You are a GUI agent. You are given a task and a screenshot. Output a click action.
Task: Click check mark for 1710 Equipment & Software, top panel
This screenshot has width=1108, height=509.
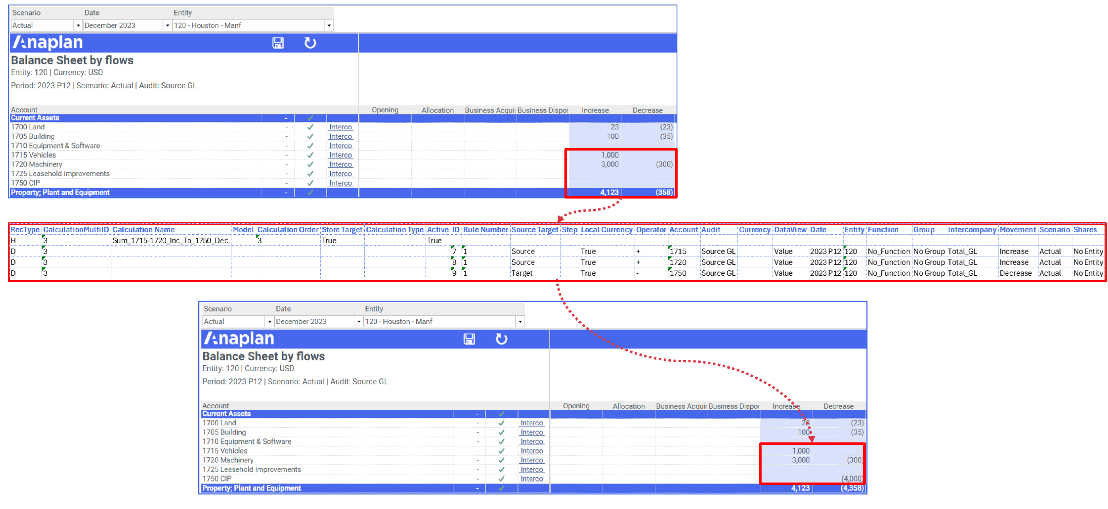click(x=310, y=146)
